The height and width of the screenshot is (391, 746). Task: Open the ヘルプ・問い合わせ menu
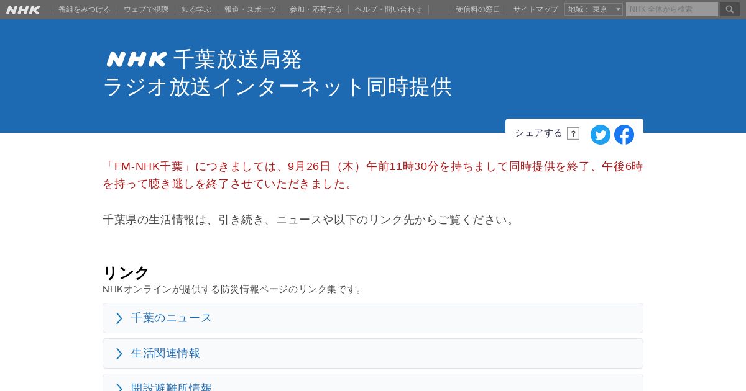[x=389, y=9]
